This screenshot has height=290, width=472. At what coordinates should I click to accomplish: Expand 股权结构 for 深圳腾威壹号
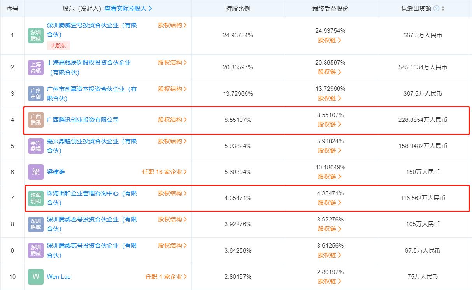(172, 25)
